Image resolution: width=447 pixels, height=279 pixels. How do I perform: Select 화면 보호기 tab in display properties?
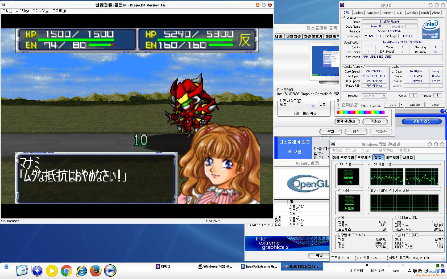[x=313, y=36]
